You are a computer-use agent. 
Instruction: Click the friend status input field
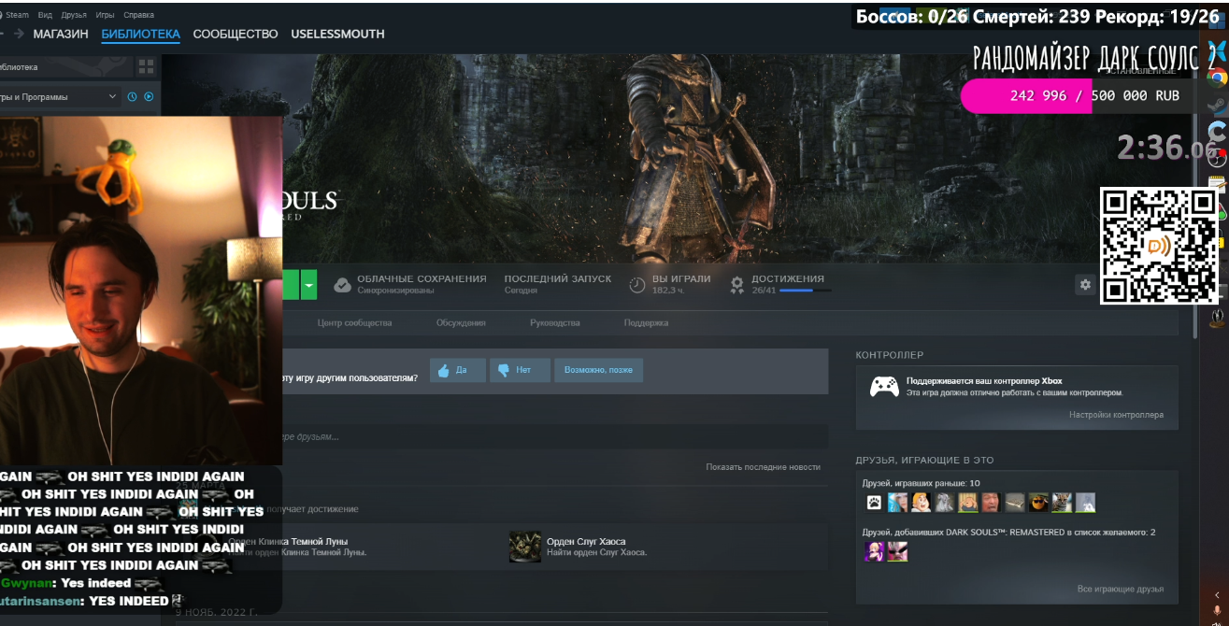(555, 436)
